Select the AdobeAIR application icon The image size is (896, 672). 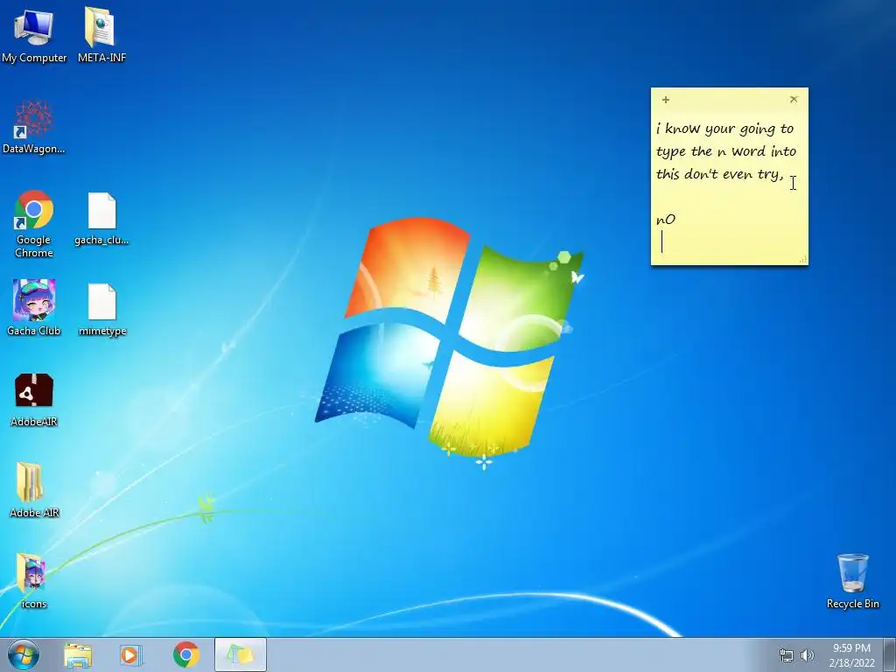pyautogui.click(x=34, y=400)
